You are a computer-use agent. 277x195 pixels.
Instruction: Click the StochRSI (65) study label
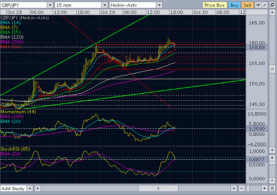click(16, 149)
